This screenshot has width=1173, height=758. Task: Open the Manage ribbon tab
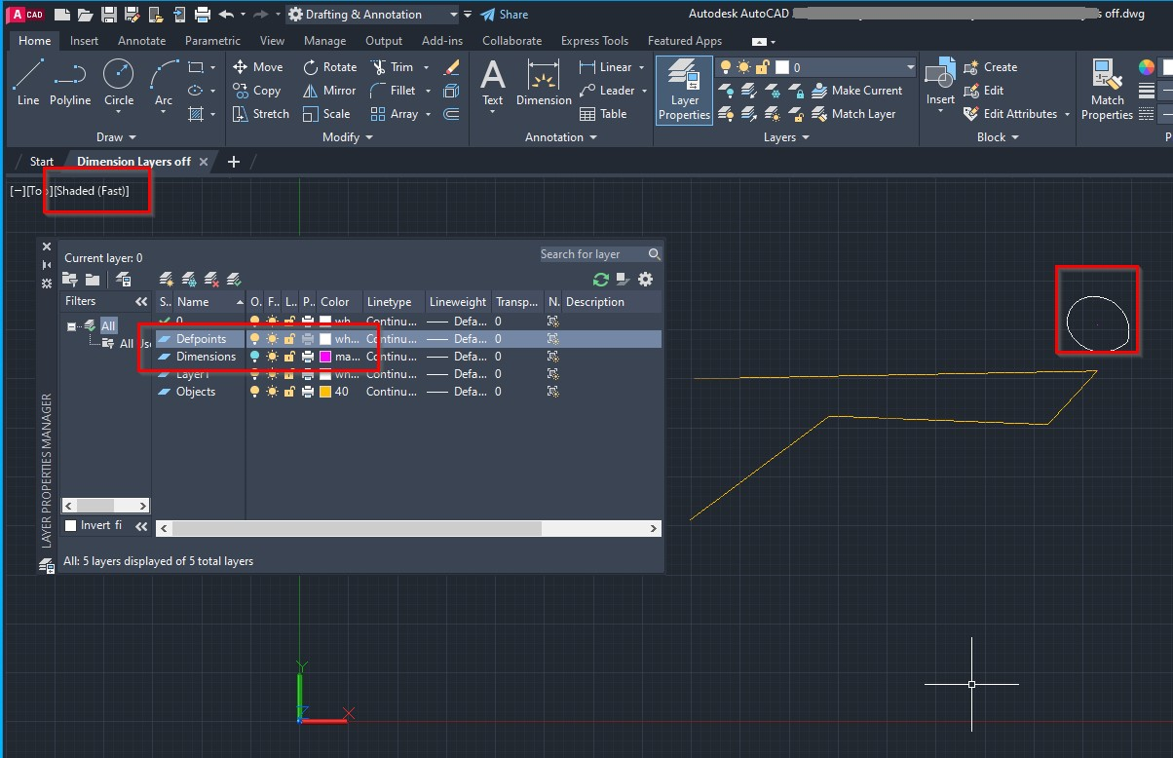click(x=324, y=41)
